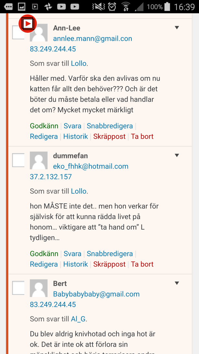The image size is (199, 354).
Task: Tap Bert's avatar placeholder image
Action: [x=39, y=288]
